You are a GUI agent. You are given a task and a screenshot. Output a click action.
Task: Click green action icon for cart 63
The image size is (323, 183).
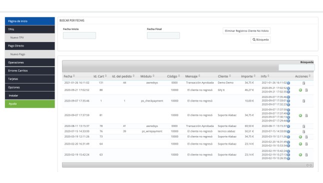click(300, 155)
